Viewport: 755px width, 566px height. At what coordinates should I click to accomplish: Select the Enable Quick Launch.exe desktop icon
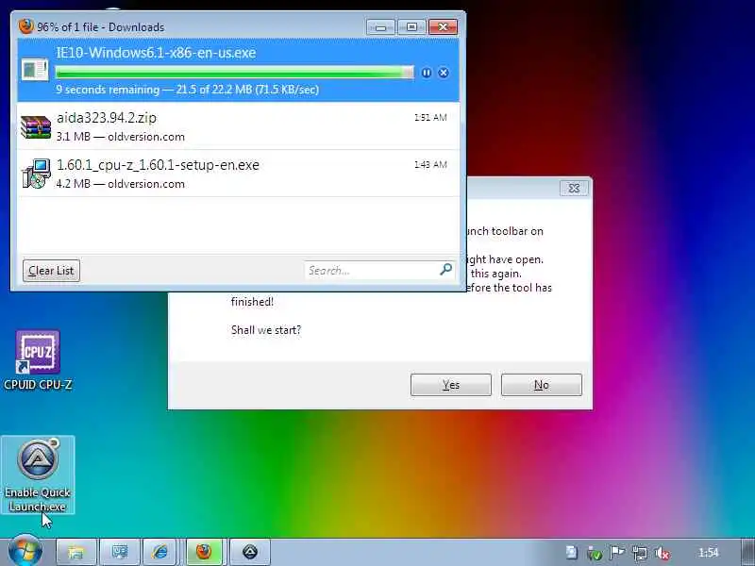(38, 474)
